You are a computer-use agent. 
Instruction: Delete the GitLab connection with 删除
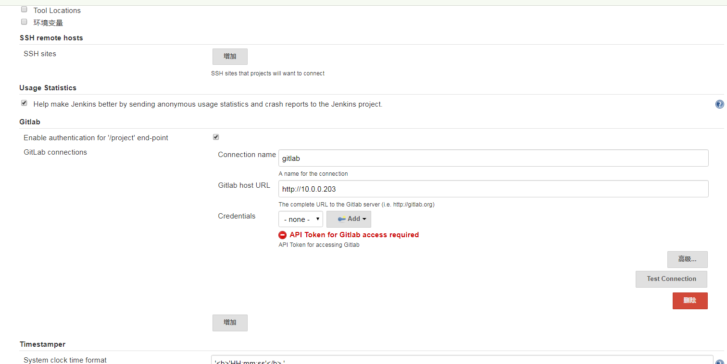(x=689, y=301)
